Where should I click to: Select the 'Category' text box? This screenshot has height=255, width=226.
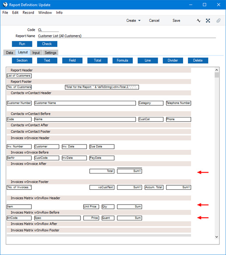[x=151, y=103]
